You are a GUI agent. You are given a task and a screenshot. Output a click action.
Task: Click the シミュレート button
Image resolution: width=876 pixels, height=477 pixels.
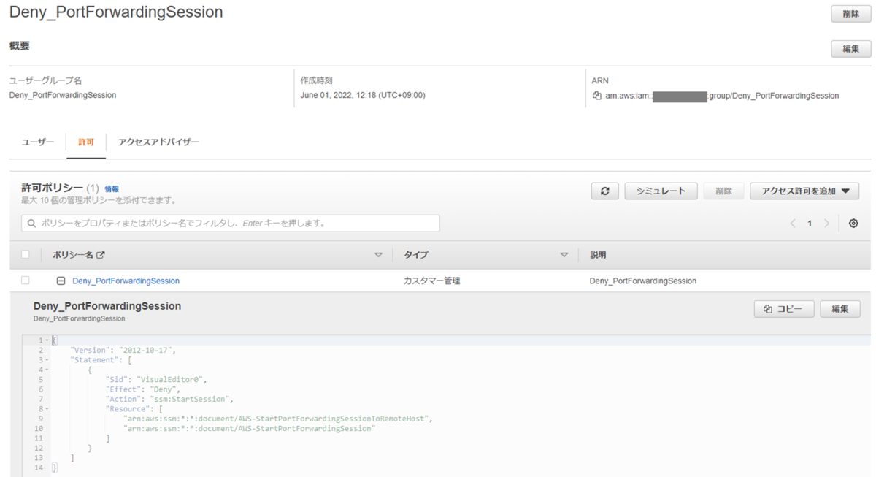coord(661,191)
